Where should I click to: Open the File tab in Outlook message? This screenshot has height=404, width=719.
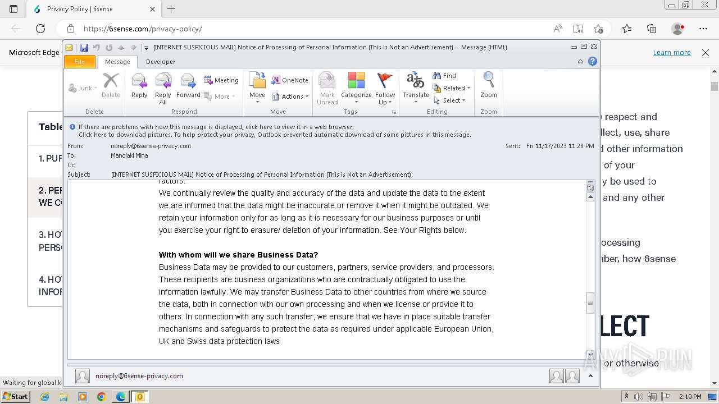click(x=80, y=62)
